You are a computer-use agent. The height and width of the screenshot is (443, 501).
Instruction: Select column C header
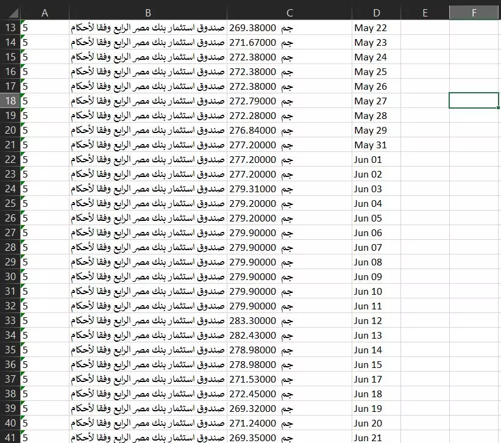290,11
